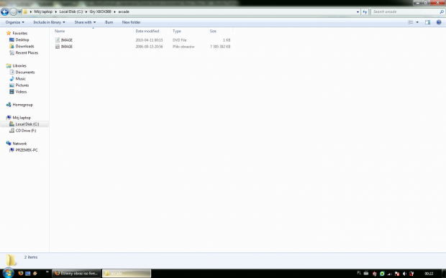The width and height of the screenshot is (446, 278).
Task: Select Mój laptop in the address breadcrumb
Action: point(43,11)
